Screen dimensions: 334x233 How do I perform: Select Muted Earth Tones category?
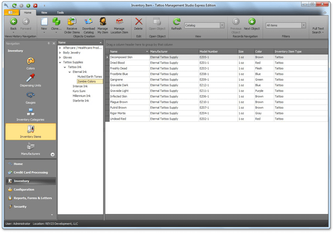[x=90, y=76]
